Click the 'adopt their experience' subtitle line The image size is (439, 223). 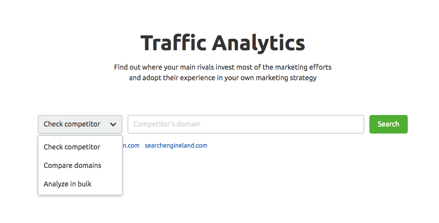tap(222, 78)
